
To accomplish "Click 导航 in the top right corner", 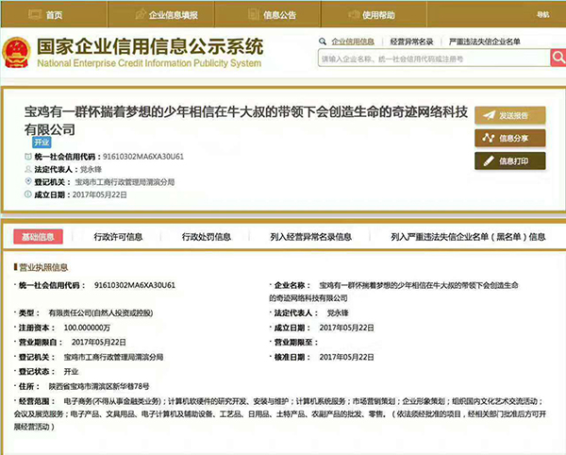I will point(542,14).
